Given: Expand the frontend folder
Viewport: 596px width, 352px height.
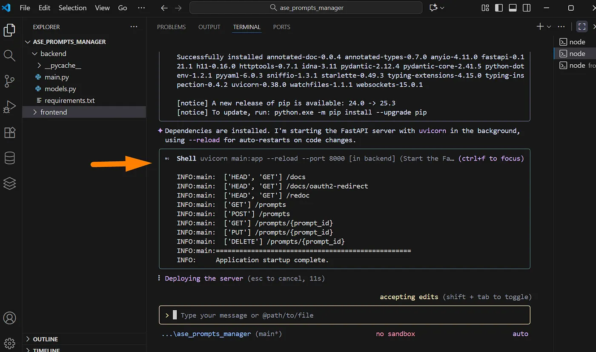Looking at the screenshot, I should [54, 112].
